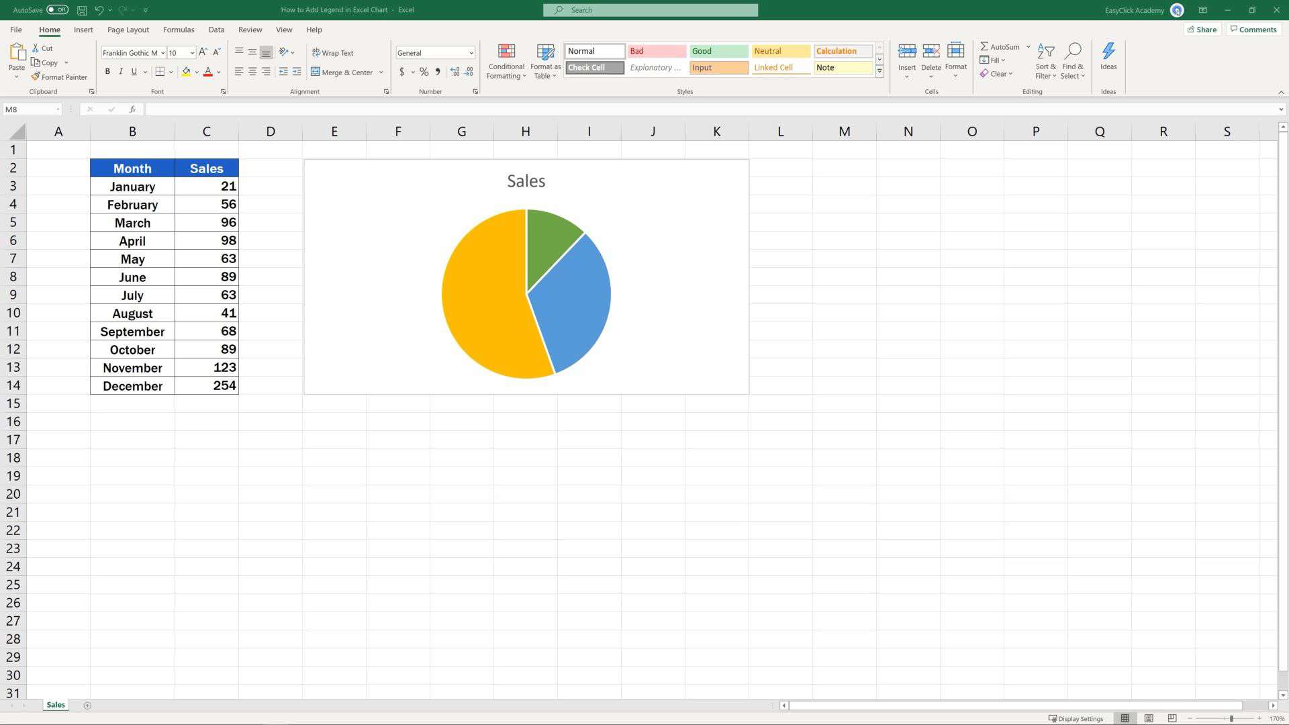Decrease font size with the smaller A

216,52
